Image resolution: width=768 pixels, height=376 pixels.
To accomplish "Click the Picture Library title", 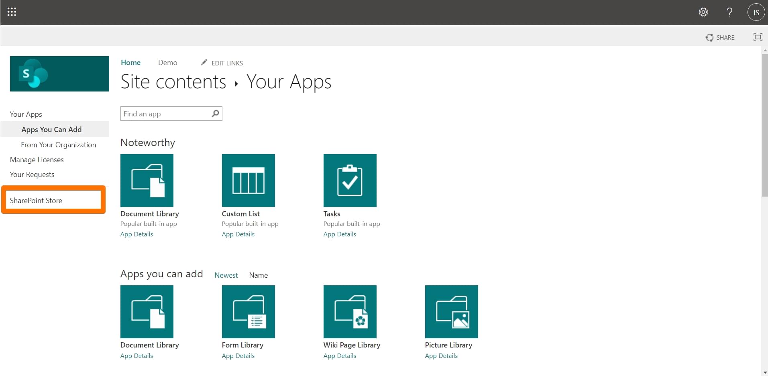I will pos(448,345).
